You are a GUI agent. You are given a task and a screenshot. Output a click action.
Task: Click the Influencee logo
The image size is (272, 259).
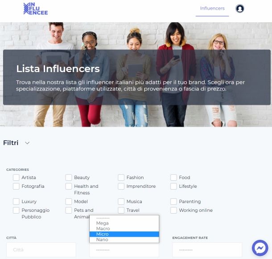coord(36,8)
